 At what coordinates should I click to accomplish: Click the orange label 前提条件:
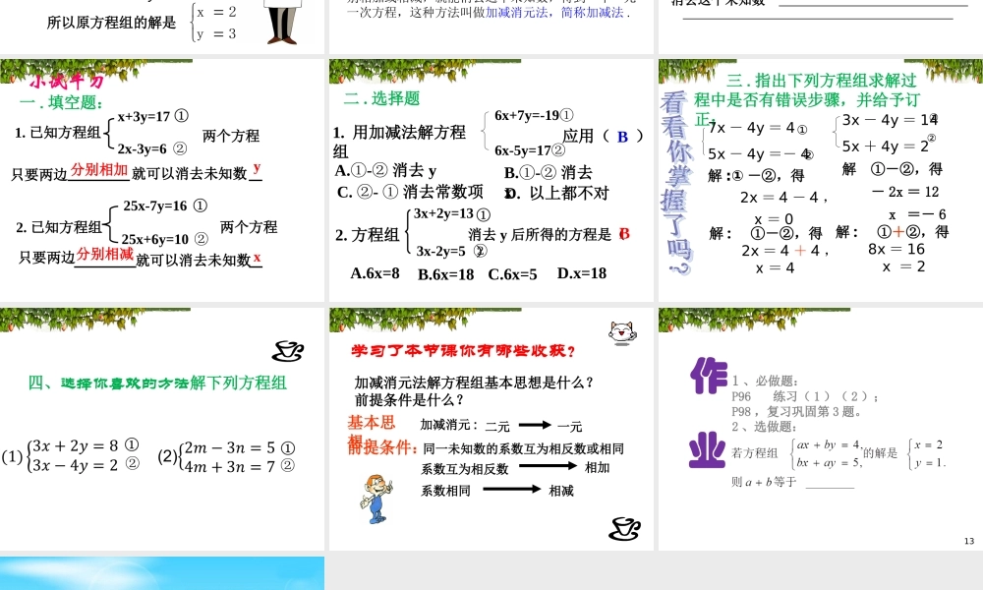click(x=382, y=446)
